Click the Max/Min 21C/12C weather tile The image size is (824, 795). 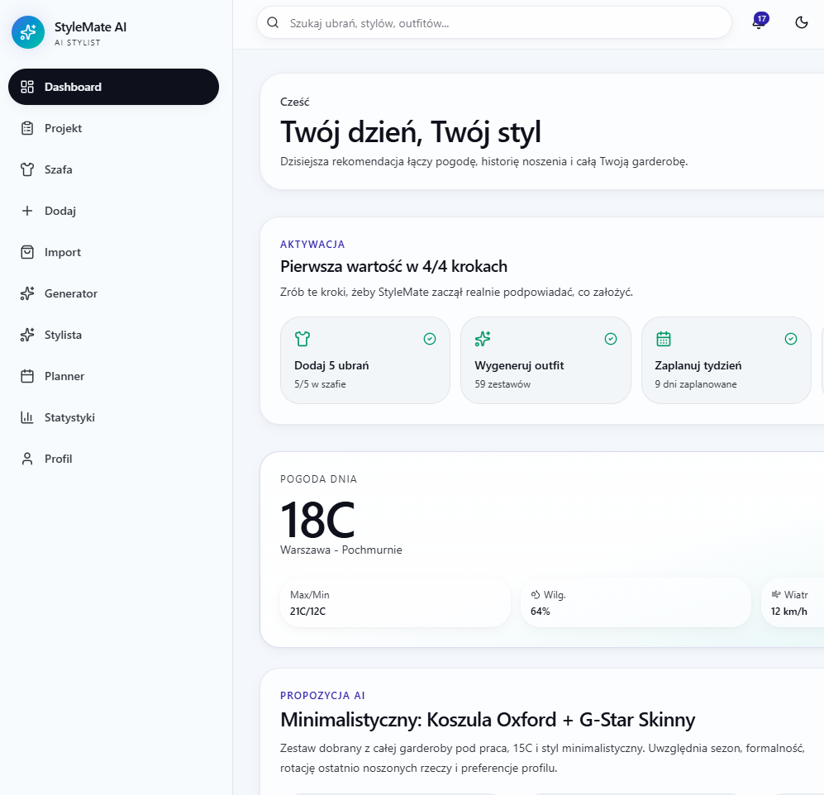click(395, 602)
